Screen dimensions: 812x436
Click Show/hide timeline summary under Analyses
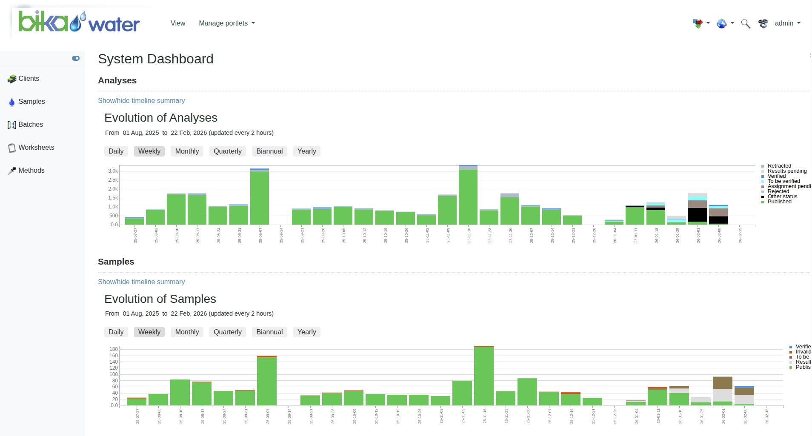141,101
